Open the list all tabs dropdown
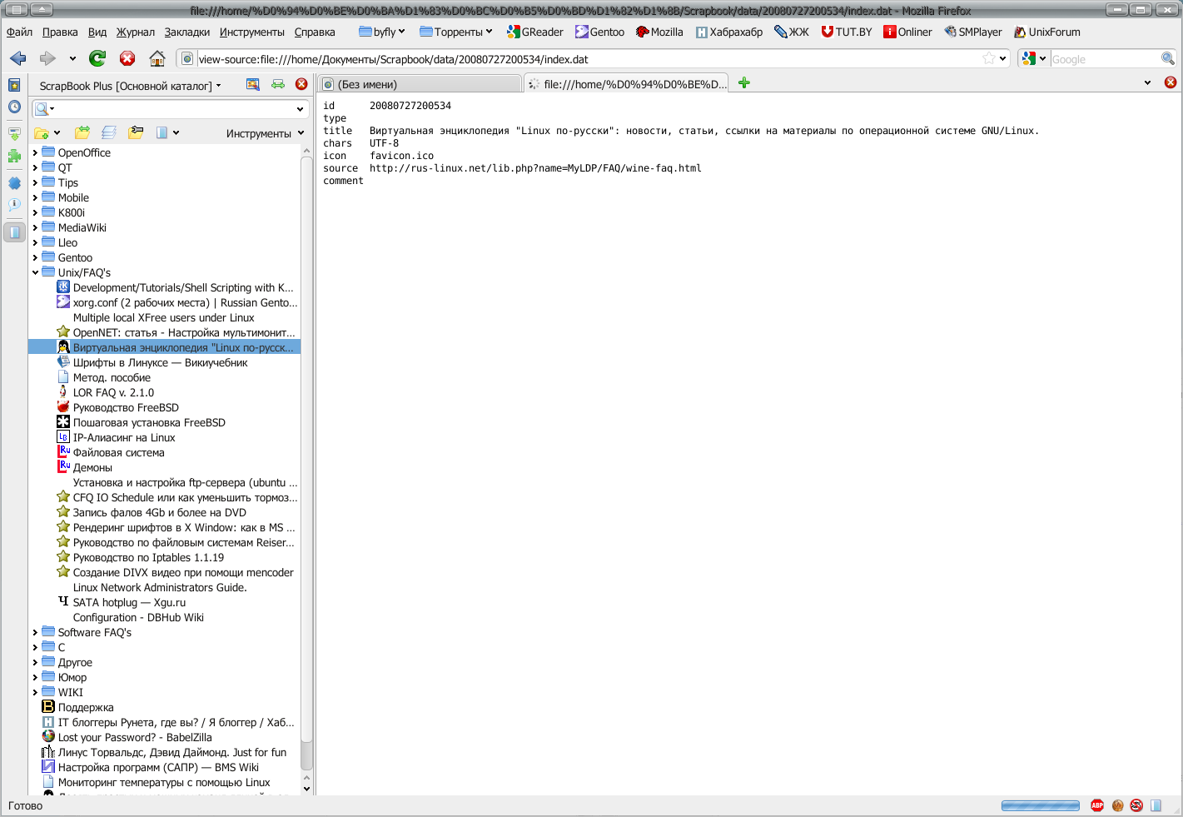1183x817 pixels. coord(1147,82)
